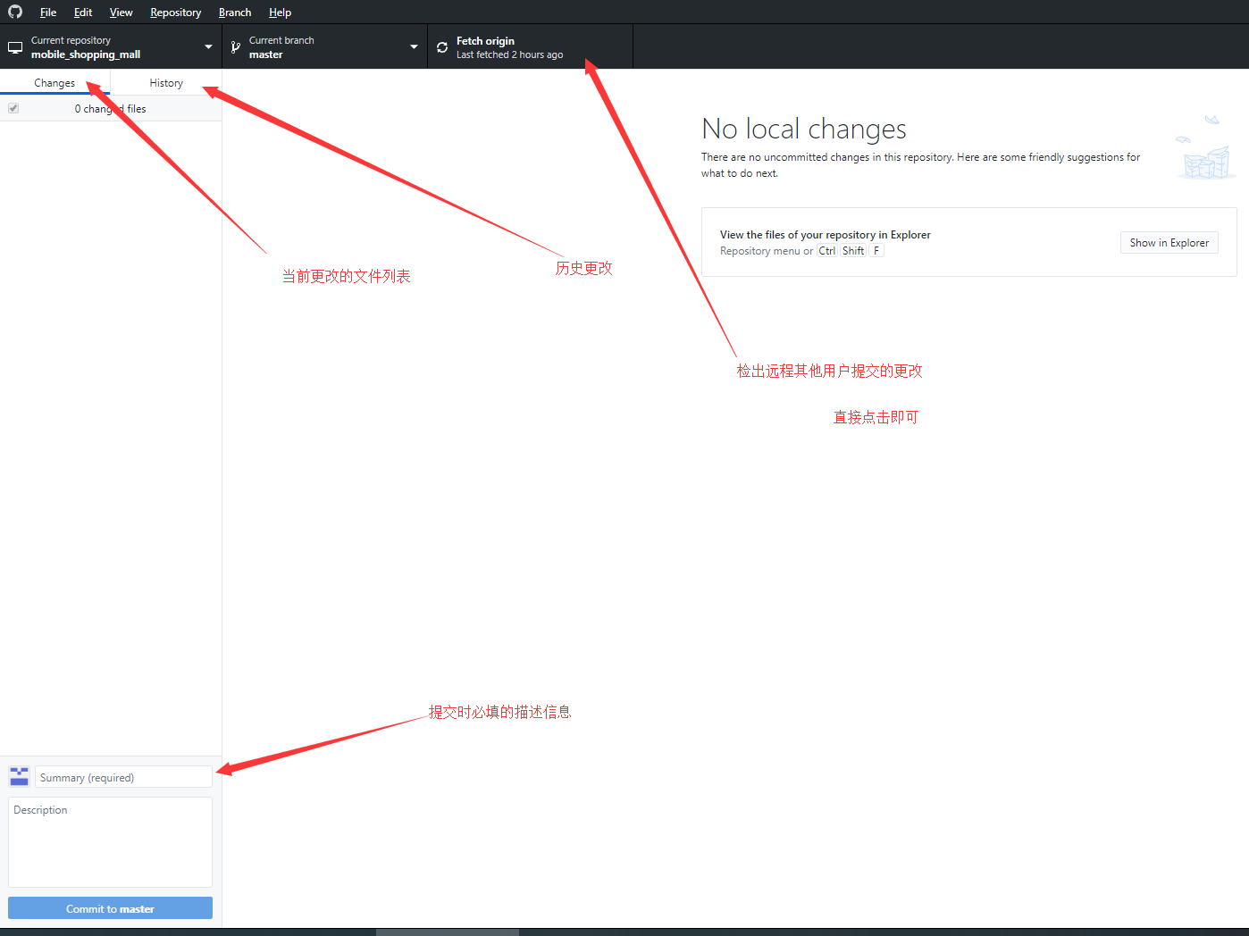Expand the Current repository dropdown arrow
Screen dimensions: 1249x936
click(x=208, y=47)
